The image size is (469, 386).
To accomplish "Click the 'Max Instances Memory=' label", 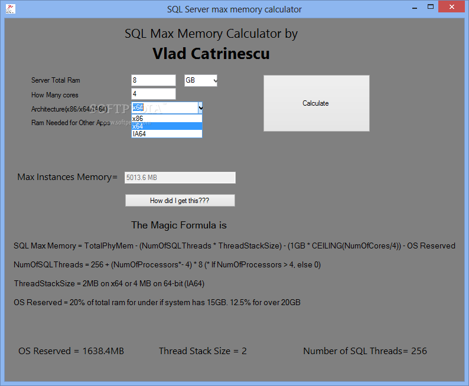I will pyautogui.click(x=67, y=177).
